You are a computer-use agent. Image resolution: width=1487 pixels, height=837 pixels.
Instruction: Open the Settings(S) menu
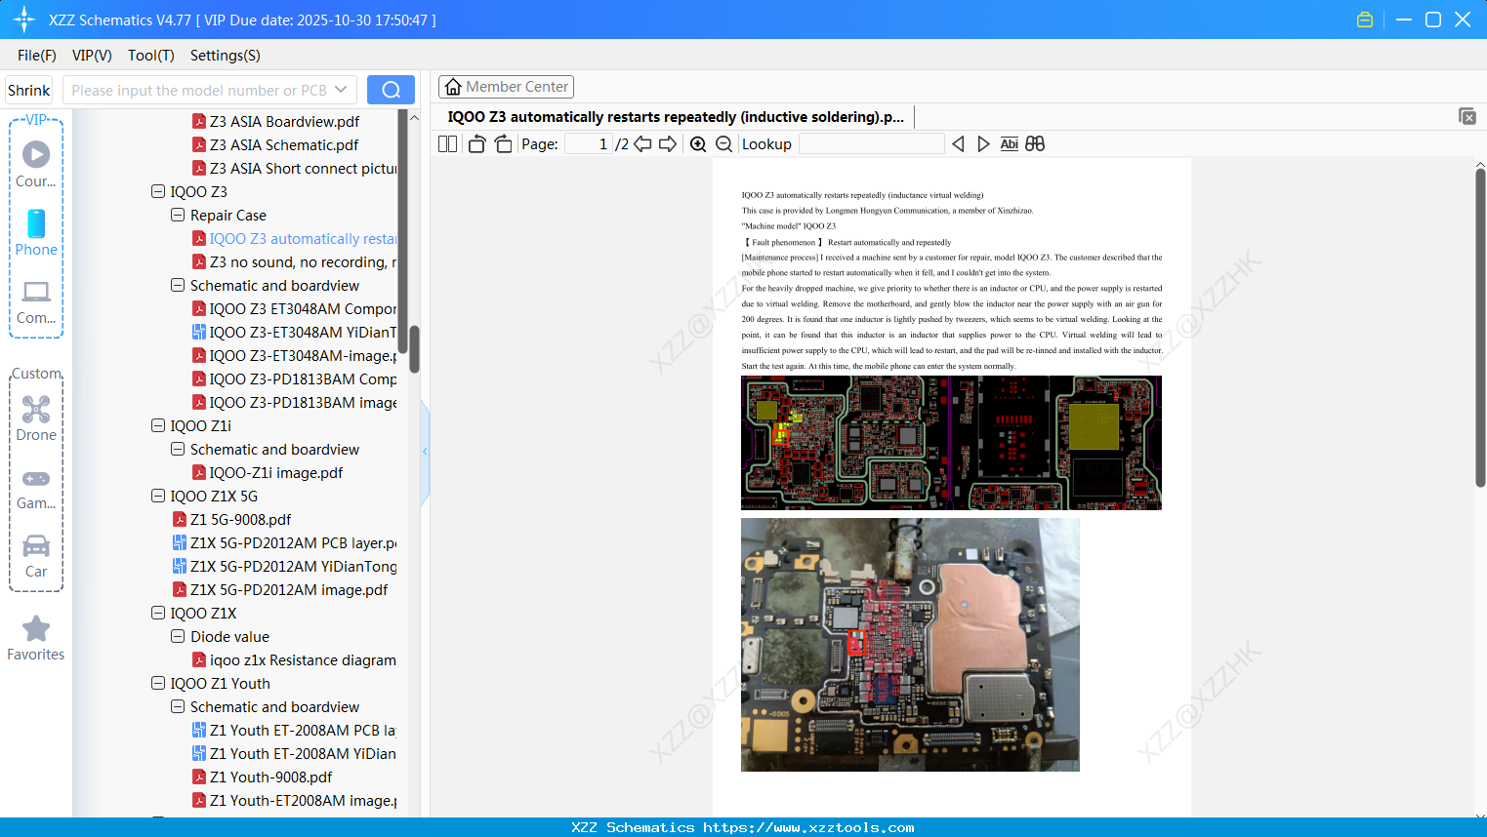[x=226, y=55]
